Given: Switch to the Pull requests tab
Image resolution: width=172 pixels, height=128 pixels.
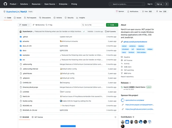Looking at the screenshot, I should (x=30, y=18).
